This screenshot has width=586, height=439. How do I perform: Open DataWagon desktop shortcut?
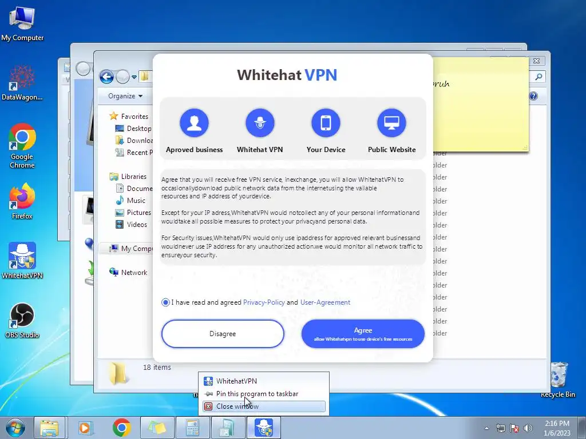[22, 83]
